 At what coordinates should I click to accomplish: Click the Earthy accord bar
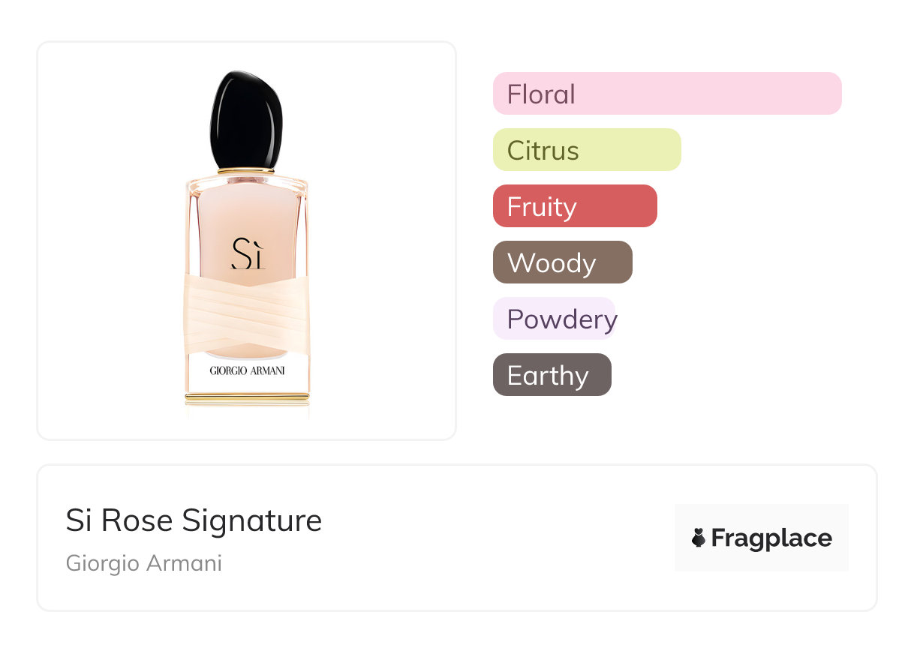(x=552, y=375)
